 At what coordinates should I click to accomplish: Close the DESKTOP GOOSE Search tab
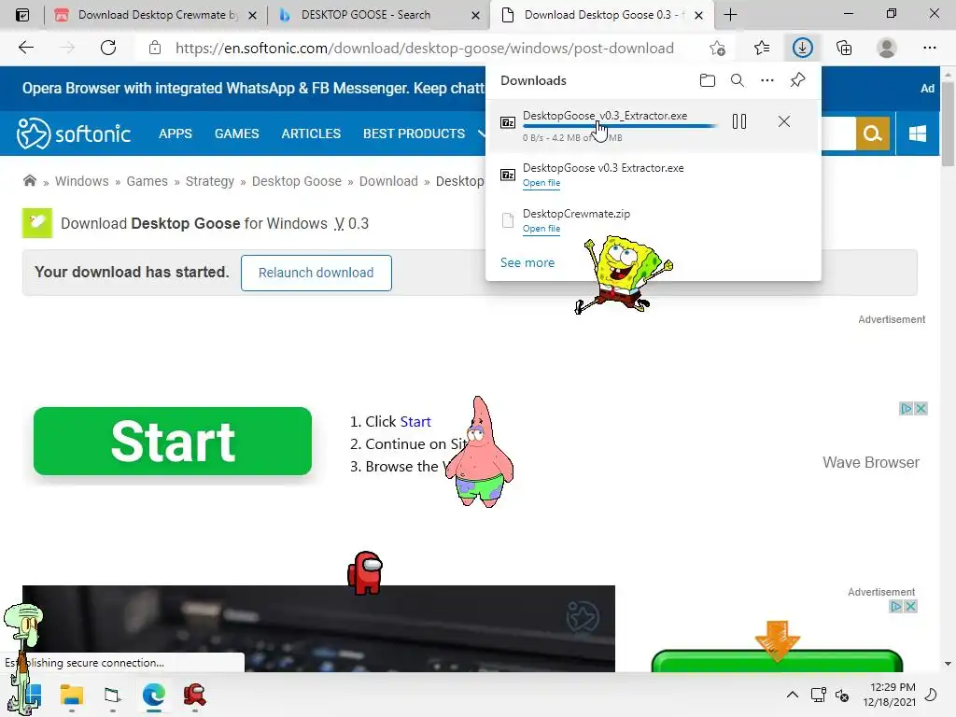coord(475,15)
